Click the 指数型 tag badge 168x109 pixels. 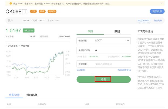coord(52,11)
